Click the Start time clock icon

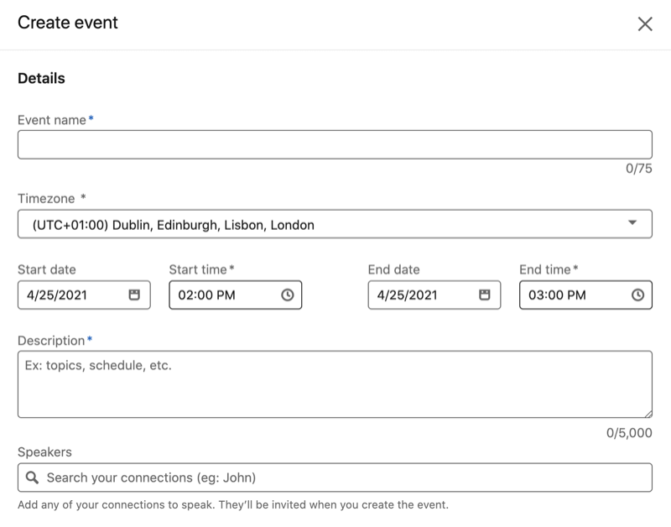pos(288,295)
